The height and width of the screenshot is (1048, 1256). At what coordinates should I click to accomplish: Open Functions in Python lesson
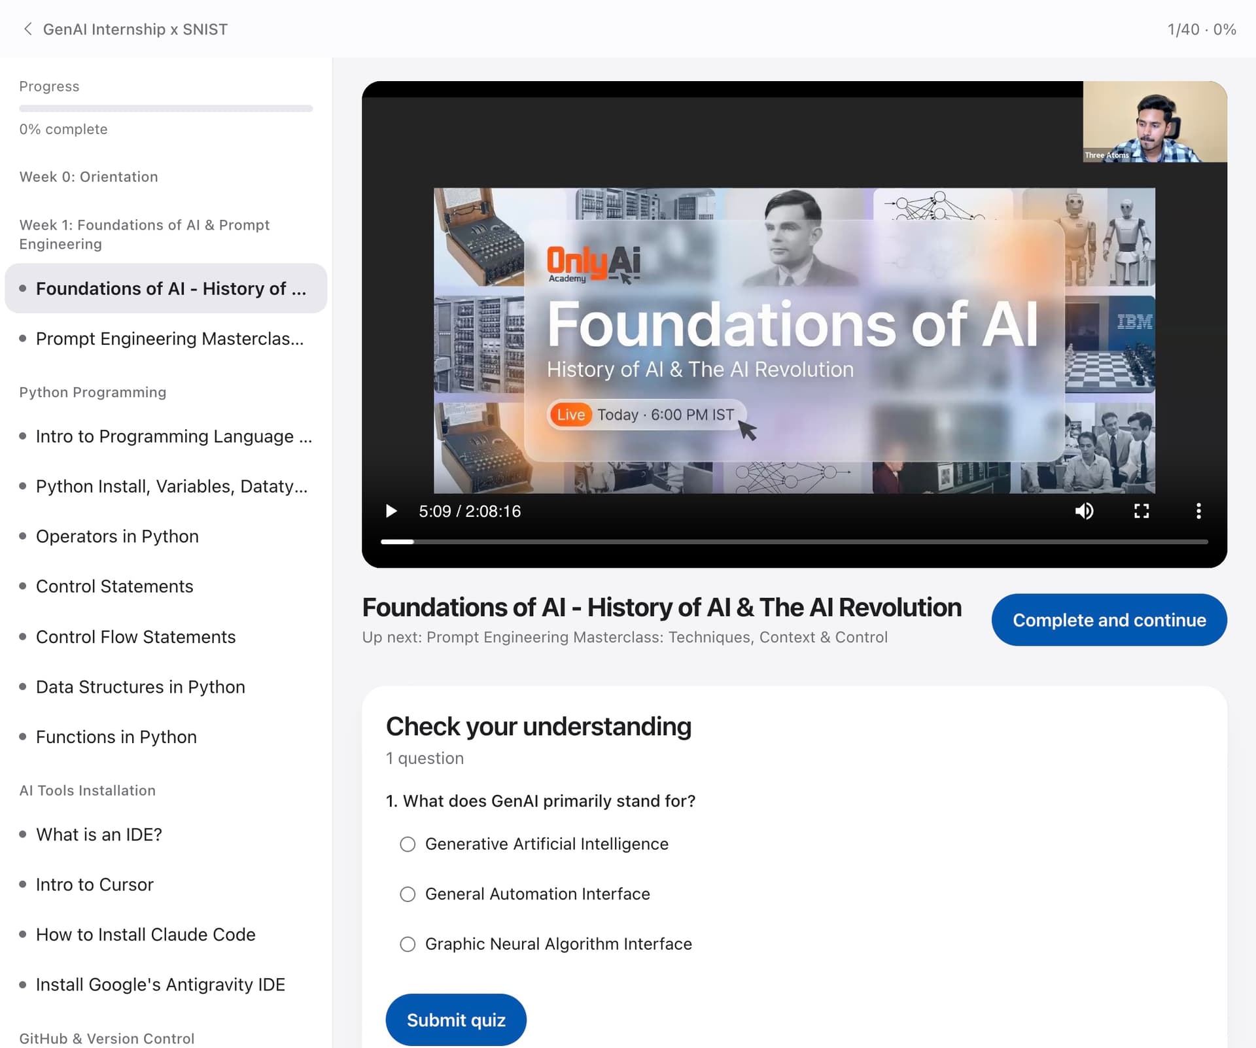click(x=166, y=737)
